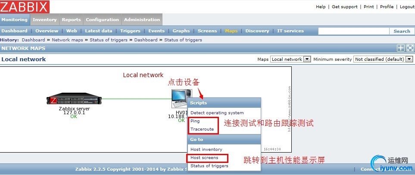
Task: Click Get support link
Action: click(x=345, y=7)
